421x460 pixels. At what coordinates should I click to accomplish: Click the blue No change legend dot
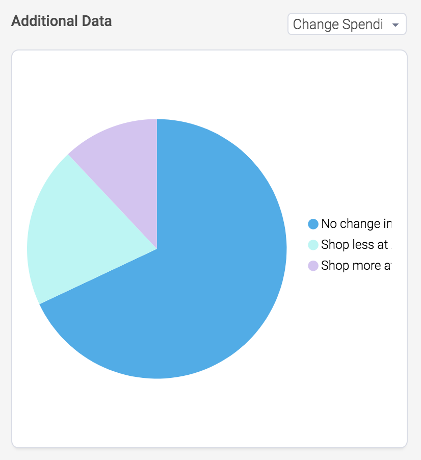pos(313,224)
